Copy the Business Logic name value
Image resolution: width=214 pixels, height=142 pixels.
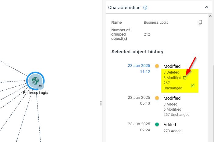click(x=200, y=23)
